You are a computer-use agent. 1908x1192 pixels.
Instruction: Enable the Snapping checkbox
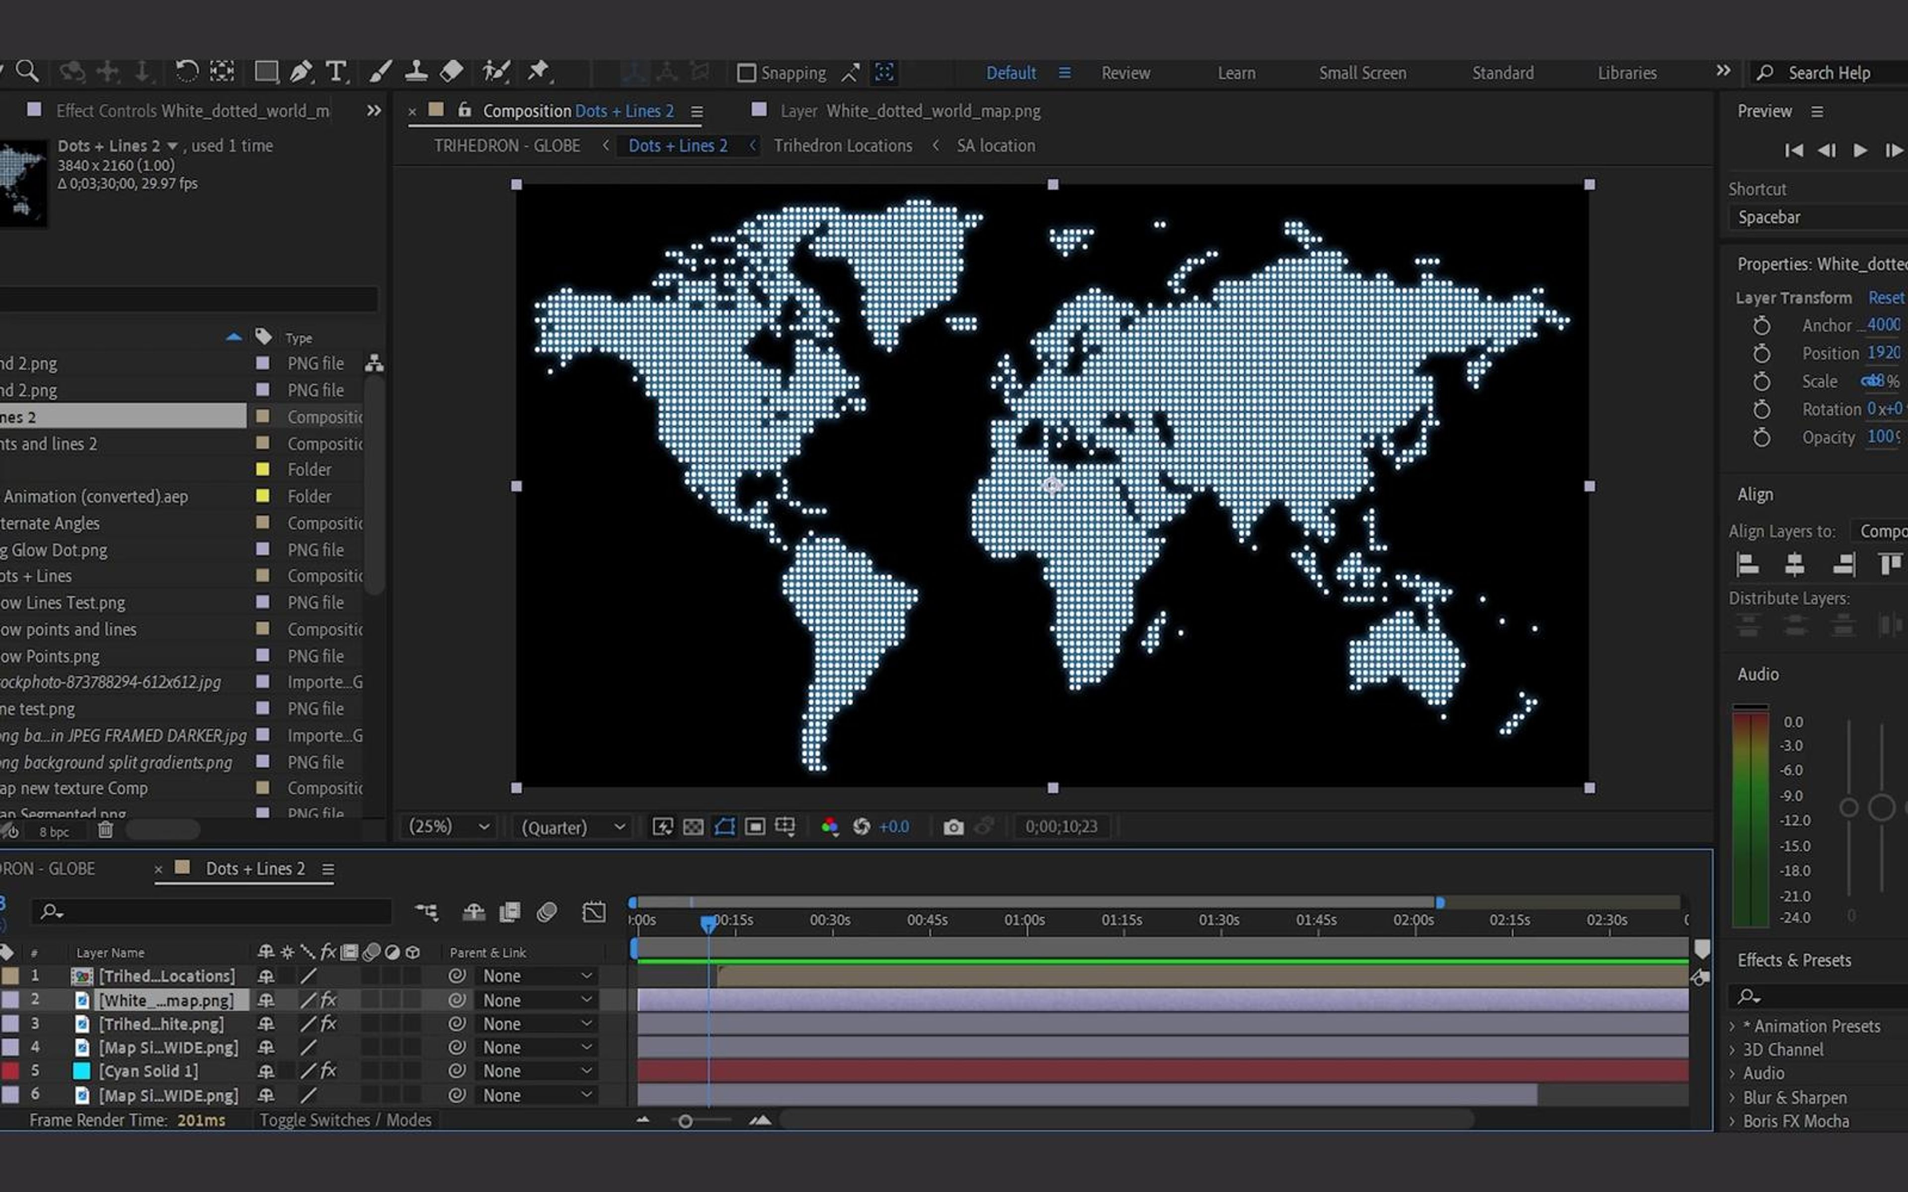click(746, 73)
